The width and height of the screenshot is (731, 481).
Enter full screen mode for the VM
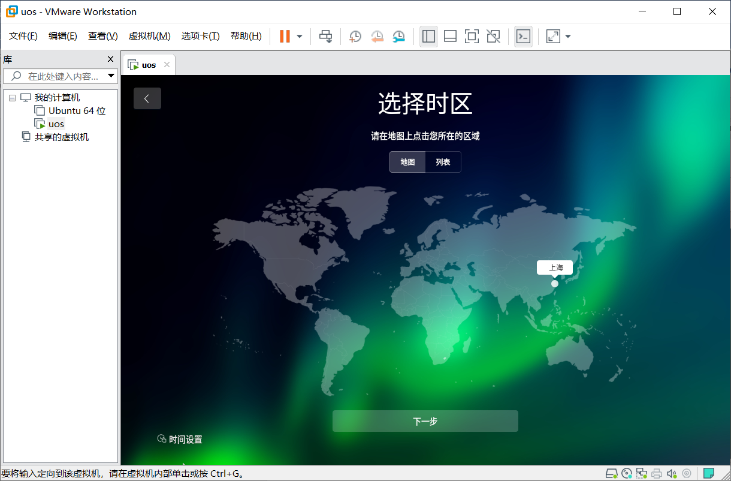coord(472,37)
